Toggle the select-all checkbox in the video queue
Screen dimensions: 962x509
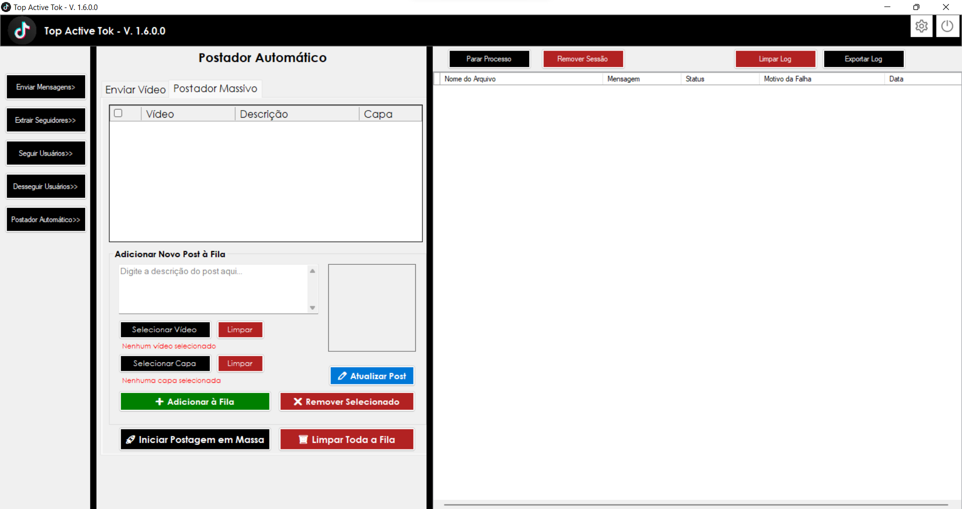pos(118,113)
